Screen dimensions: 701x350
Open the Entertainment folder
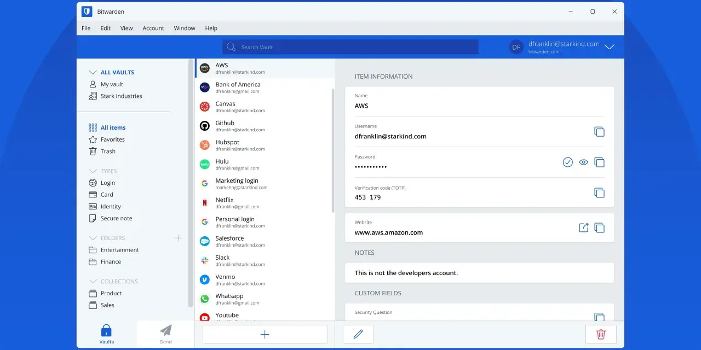pos(114,250)
